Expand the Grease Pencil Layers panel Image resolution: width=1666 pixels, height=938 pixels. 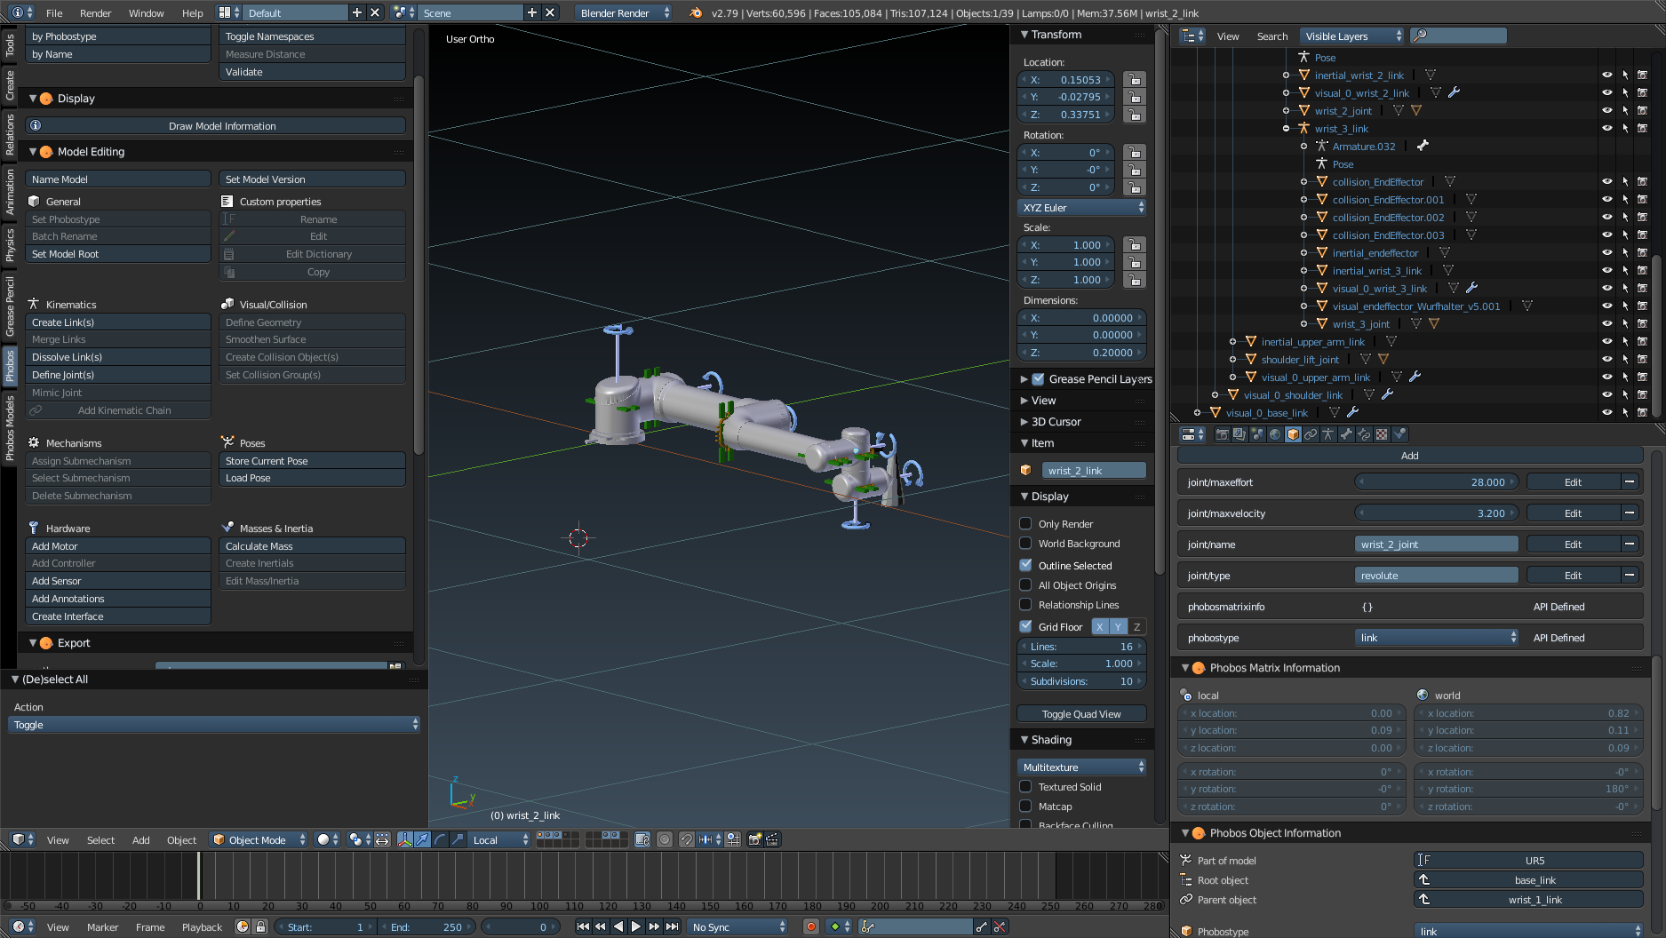click(1024, 379)
